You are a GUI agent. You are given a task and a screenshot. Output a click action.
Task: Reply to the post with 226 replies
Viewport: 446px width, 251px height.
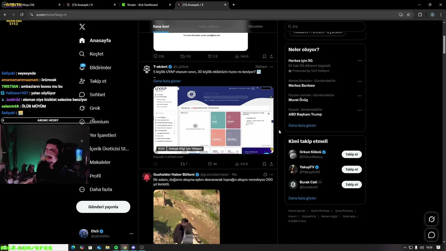[x=159, y=56]
